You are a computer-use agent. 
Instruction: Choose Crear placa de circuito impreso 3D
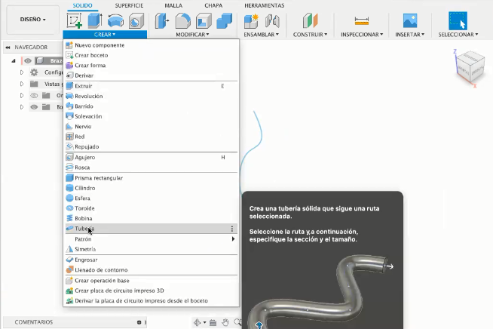[152, 291]
